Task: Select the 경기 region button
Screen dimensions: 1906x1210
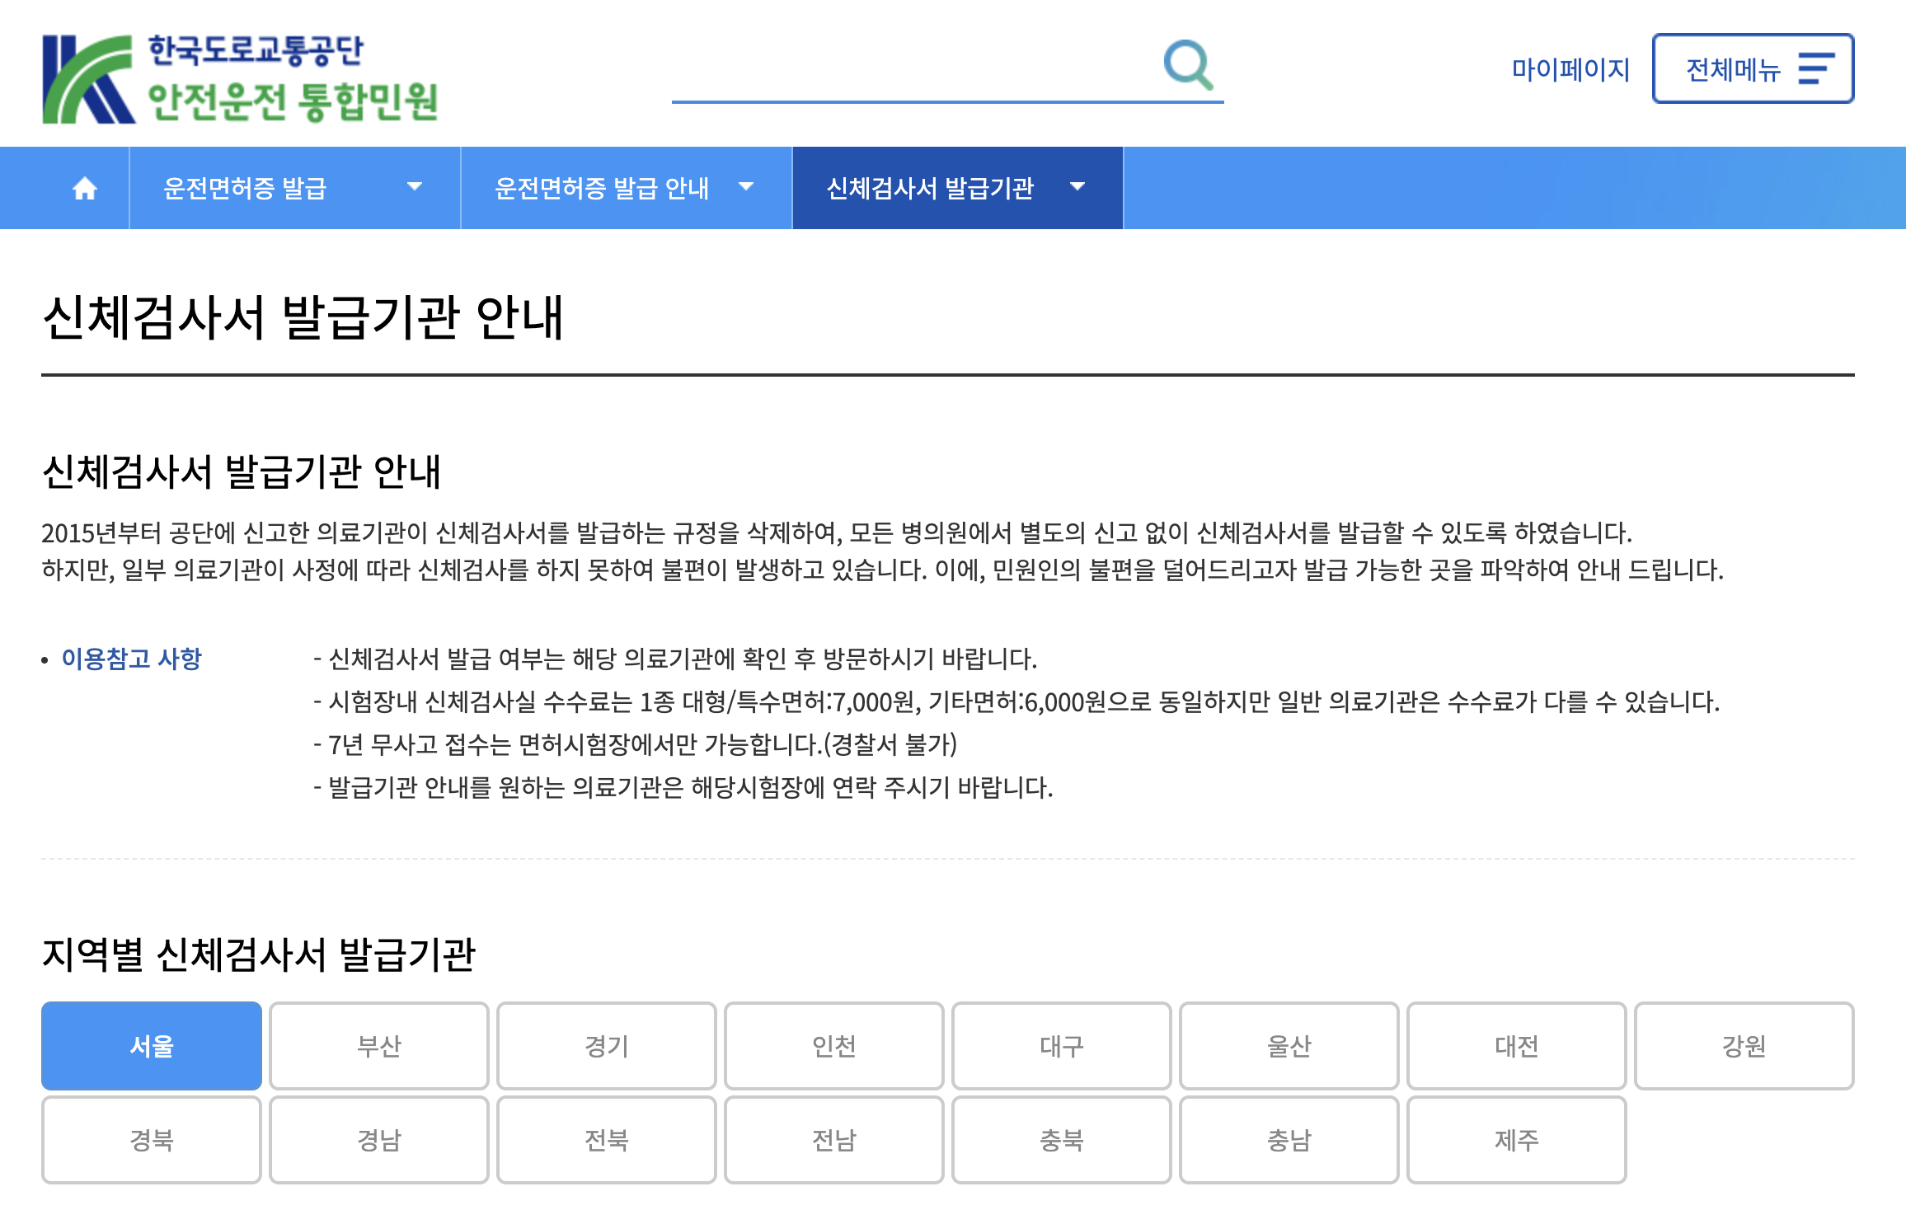Action: [x=607, y=1046]
